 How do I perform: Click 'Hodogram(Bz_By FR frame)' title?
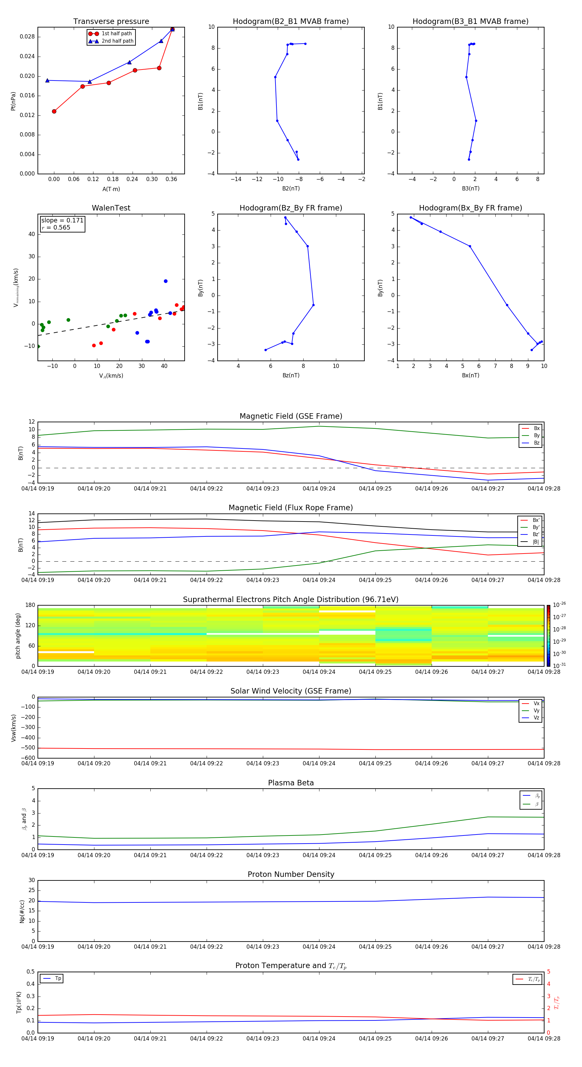click(291, 208)
